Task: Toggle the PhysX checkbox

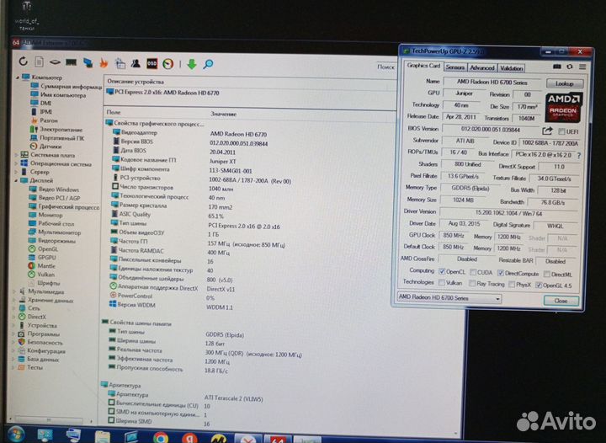Action: [512, 285]
